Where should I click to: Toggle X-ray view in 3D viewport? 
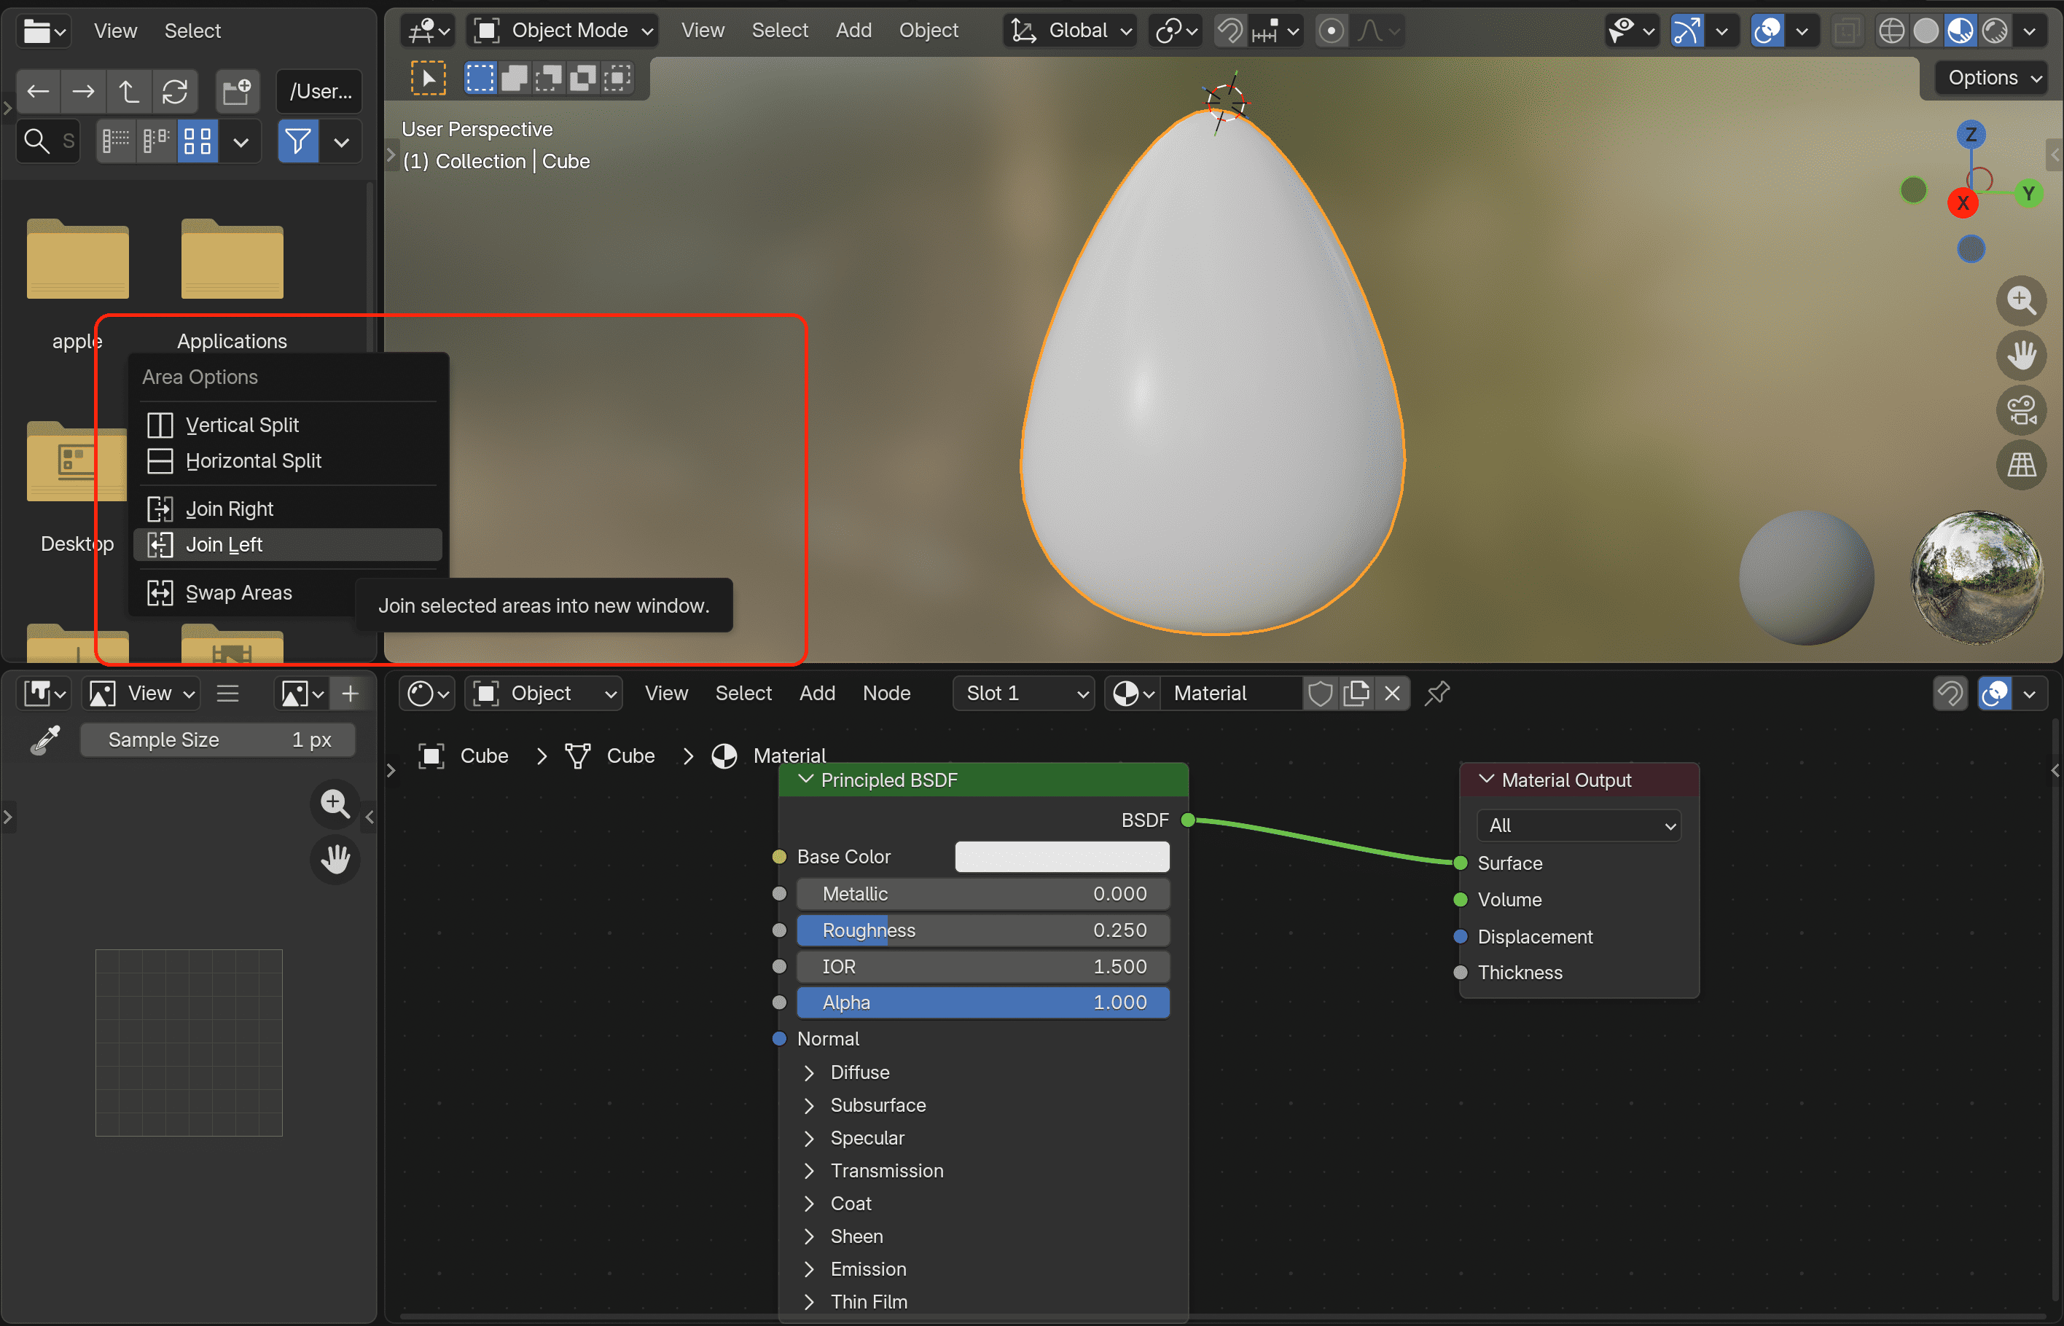tap(1846, 31)
